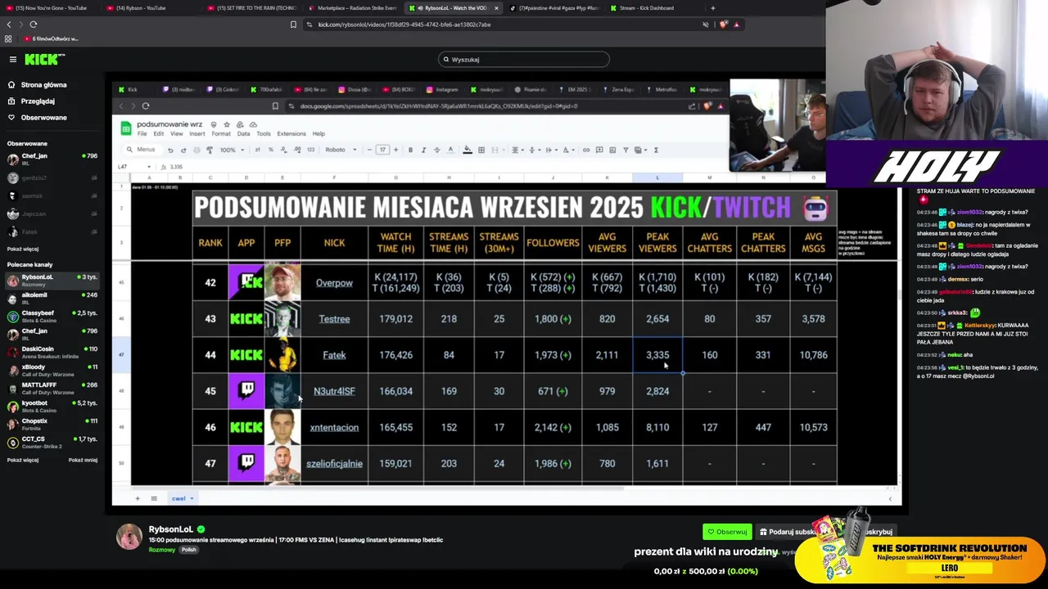The image size is (1048, 589).
Task: Reload the Kick page
Action: [x=33, y=25]
